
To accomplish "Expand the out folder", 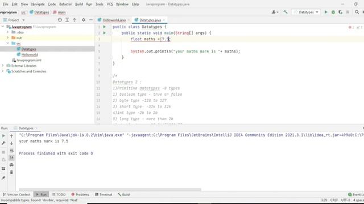I will [x=7, y=38].
